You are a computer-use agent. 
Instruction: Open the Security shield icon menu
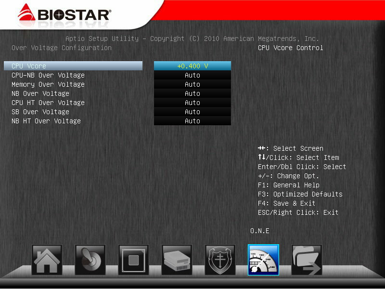(x=220, y=260)
